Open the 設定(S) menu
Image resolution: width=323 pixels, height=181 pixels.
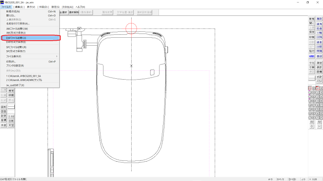[56, 7]
